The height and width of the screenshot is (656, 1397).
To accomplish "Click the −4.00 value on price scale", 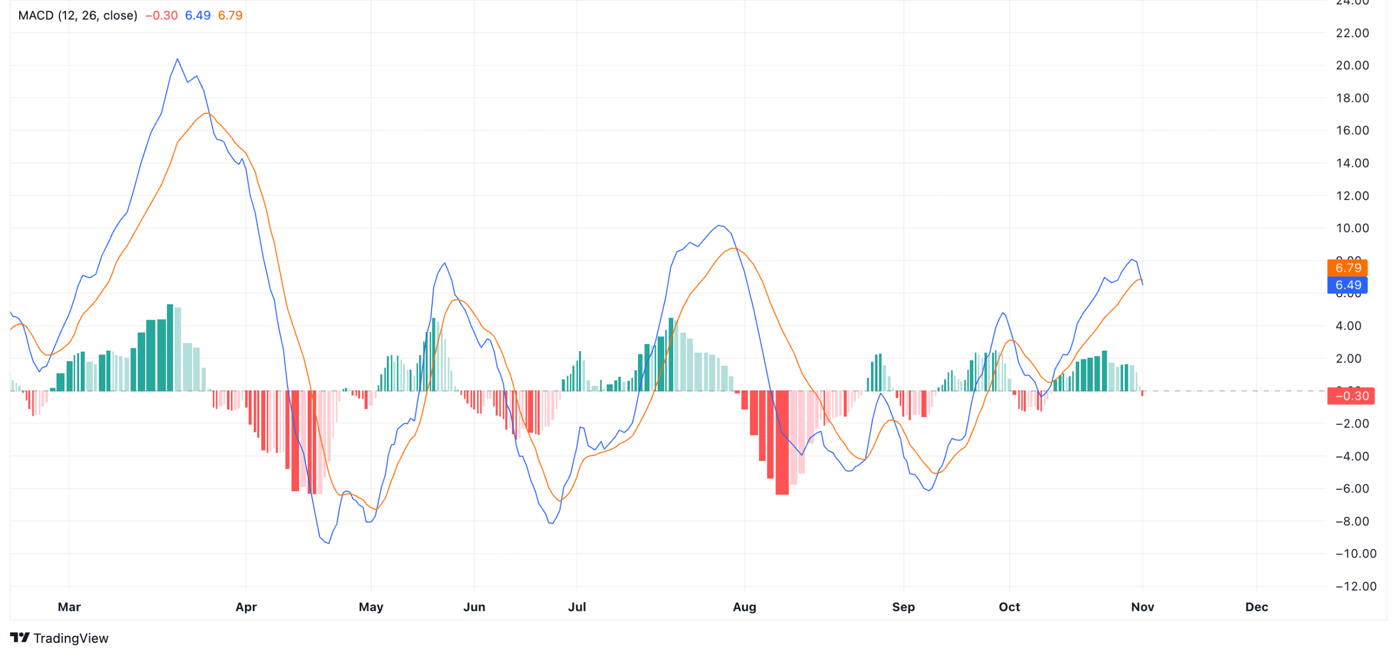I will click(x=1352, y=456).
